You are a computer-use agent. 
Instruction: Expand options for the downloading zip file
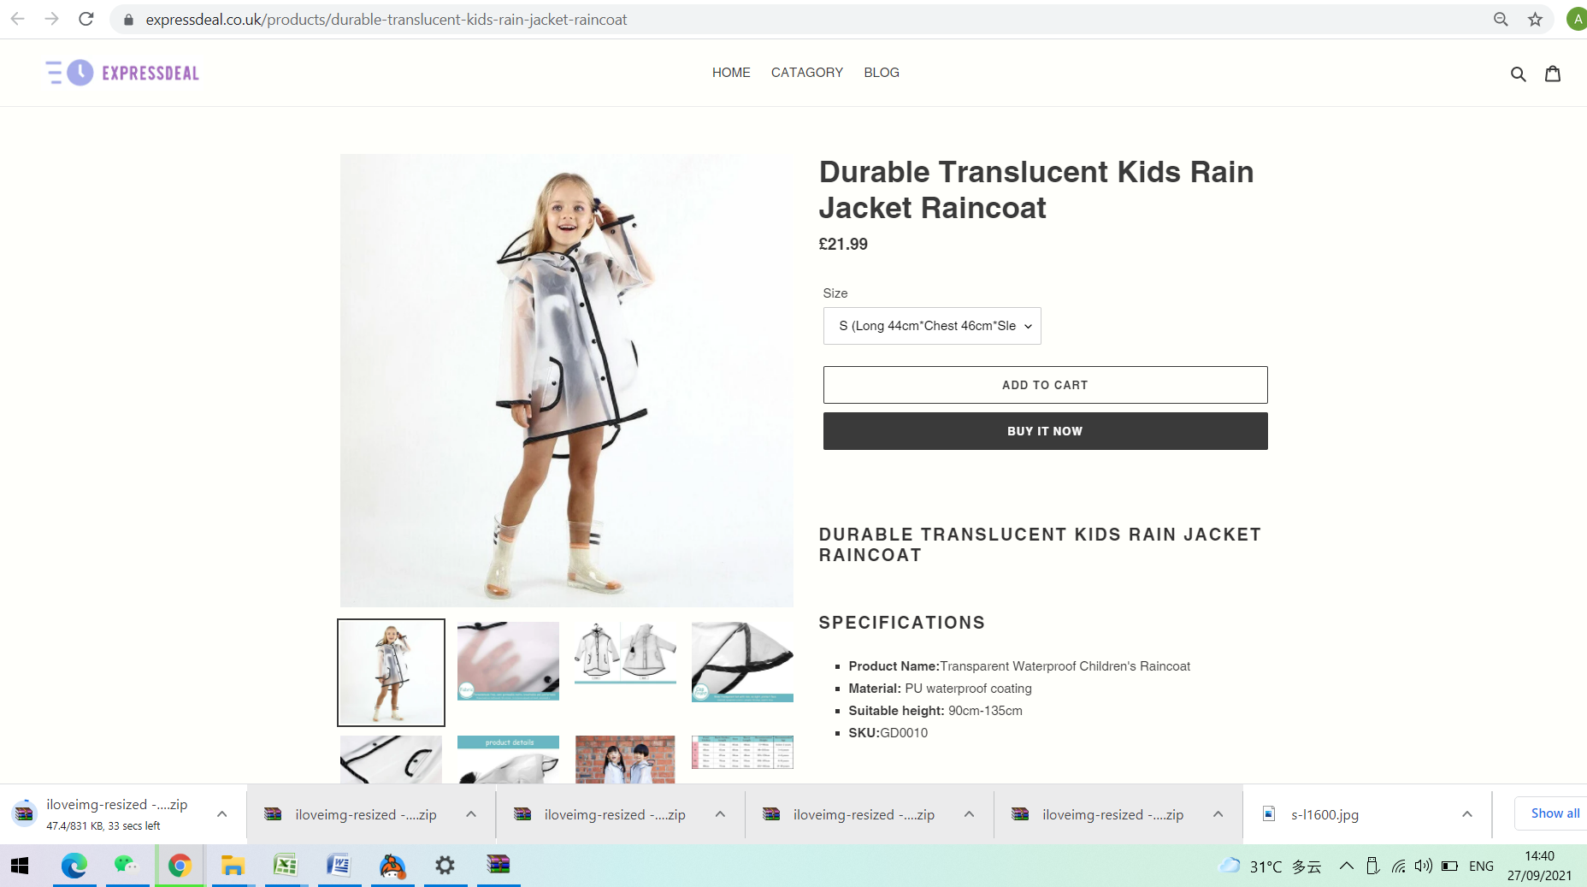(x=222, y=814)
